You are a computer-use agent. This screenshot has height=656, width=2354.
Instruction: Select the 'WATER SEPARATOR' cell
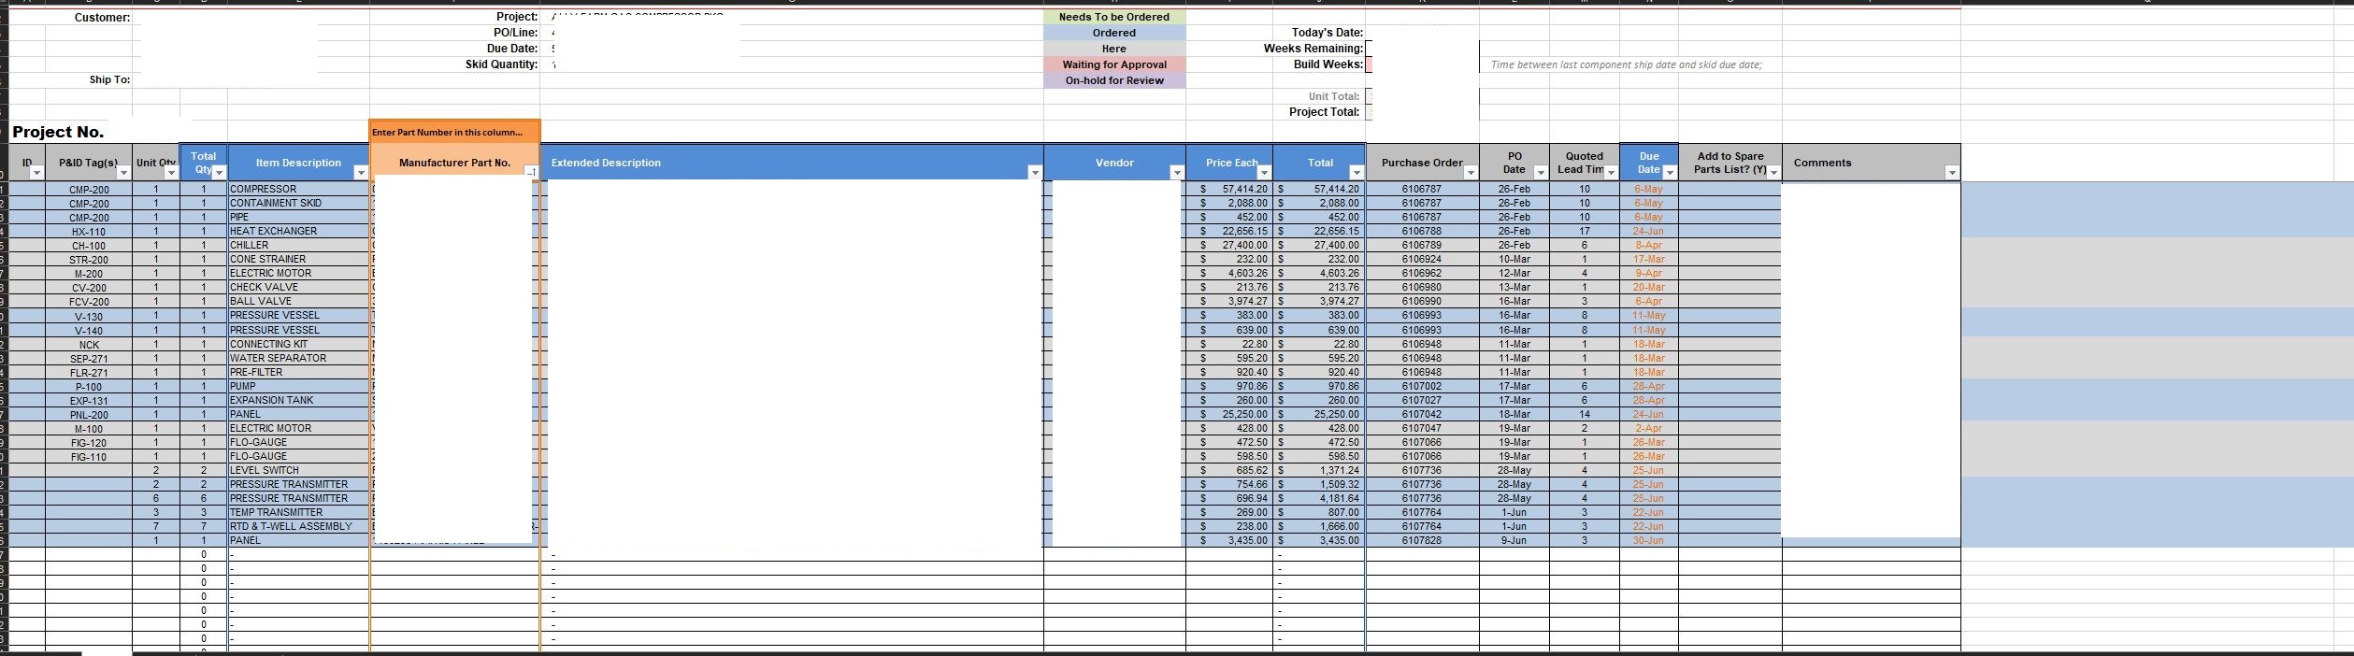pos(299,358)
